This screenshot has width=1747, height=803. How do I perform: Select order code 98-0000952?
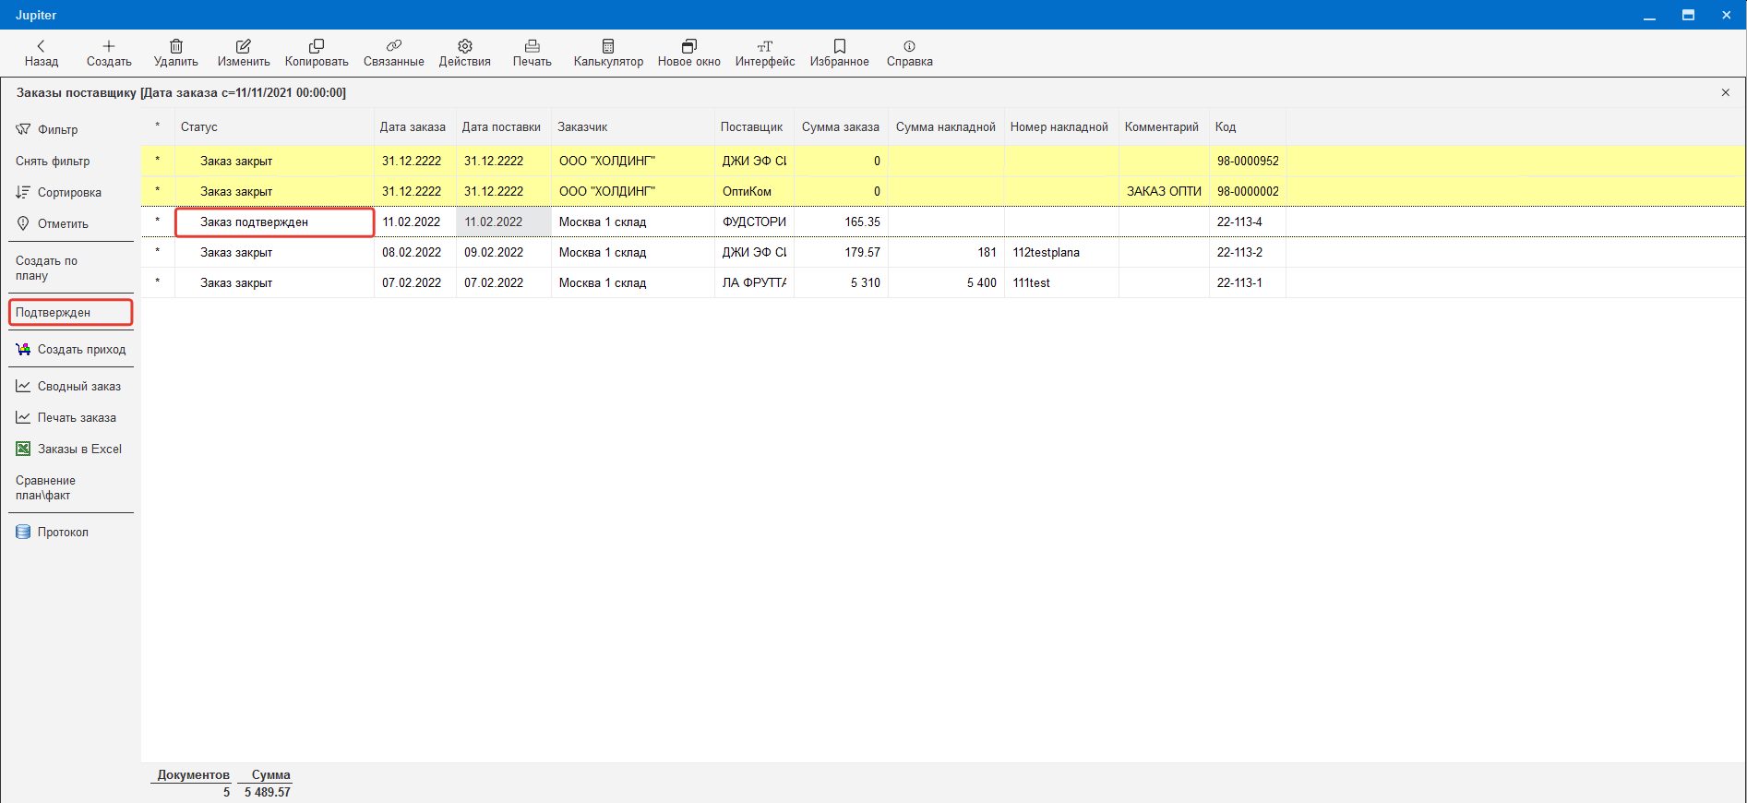(1248, 161)
